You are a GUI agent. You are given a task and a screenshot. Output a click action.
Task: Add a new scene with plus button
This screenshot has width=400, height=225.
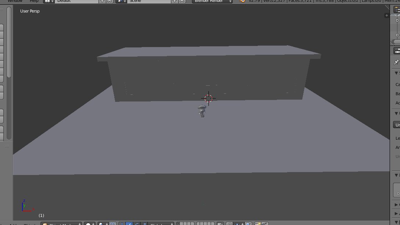tap(175, 1)
